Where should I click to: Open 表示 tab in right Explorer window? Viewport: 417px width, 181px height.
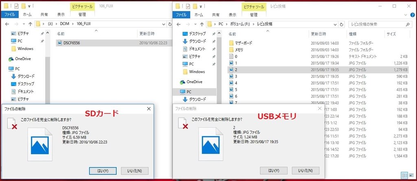tap(233, 15)
